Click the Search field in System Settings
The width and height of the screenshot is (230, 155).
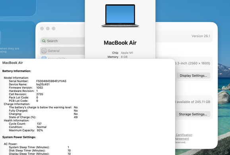tap(63, 41)
